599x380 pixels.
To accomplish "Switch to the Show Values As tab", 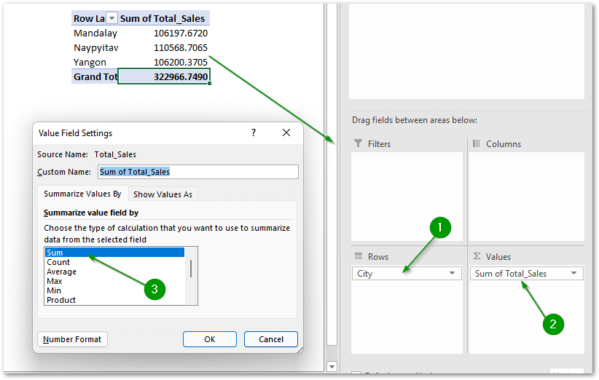I will point(163,194).
